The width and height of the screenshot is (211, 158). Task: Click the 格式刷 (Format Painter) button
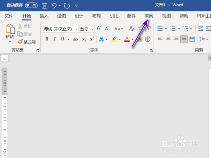pos(27,42)
